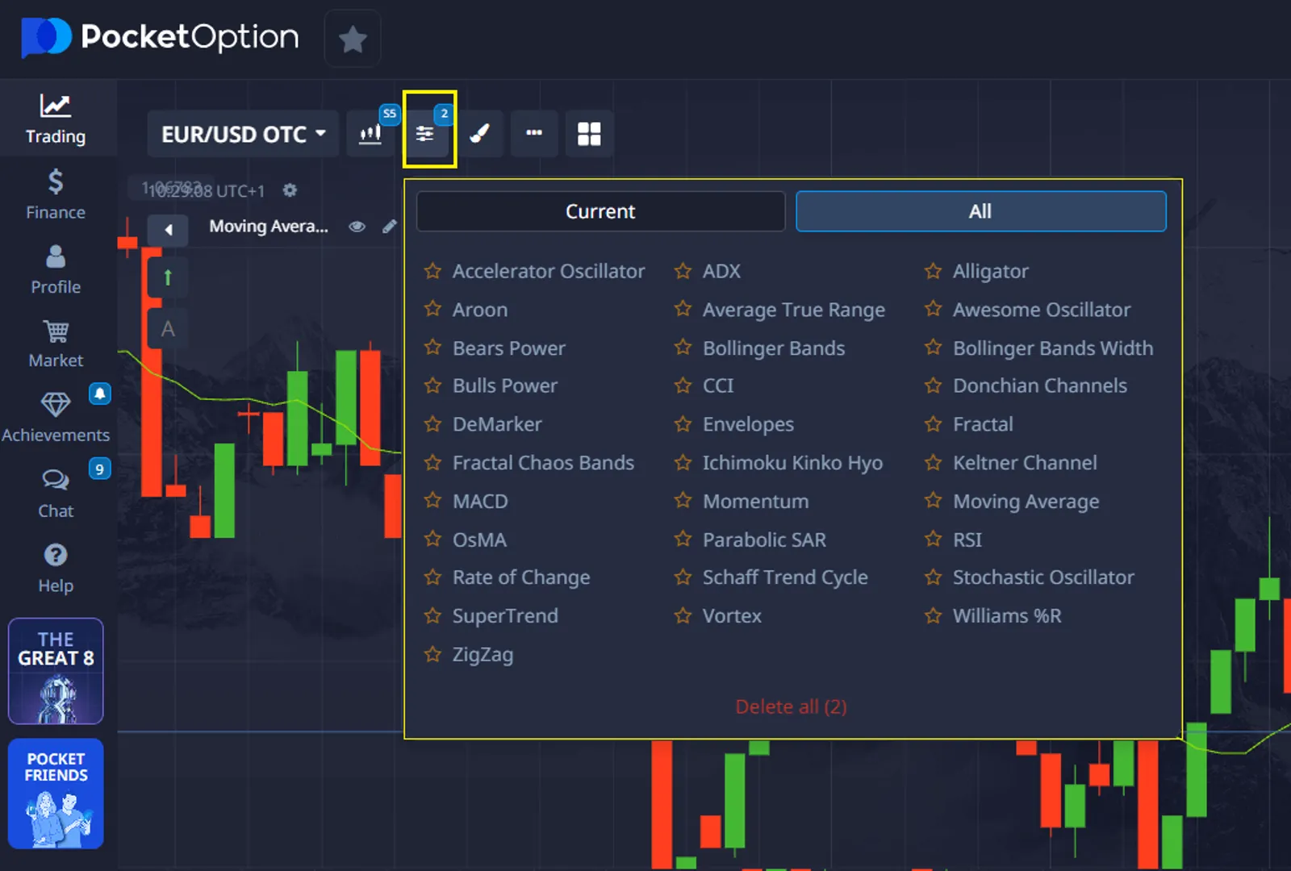
Task: Favorite the Bollinger Bands star
Action: click(683, 348)
